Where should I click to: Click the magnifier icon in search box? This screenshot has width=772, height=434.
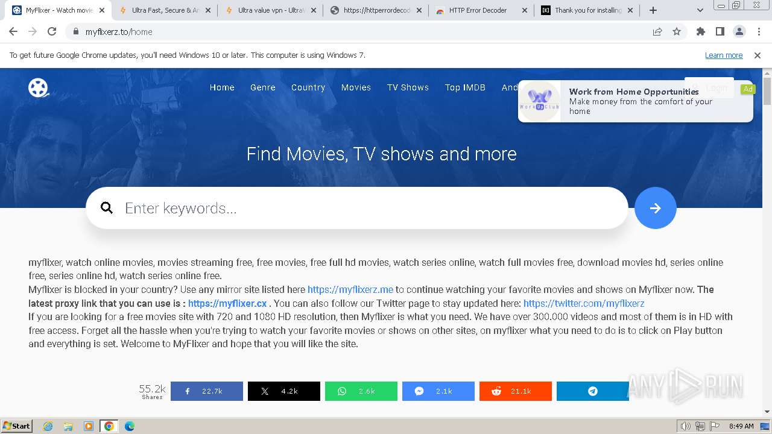[107, 208]
